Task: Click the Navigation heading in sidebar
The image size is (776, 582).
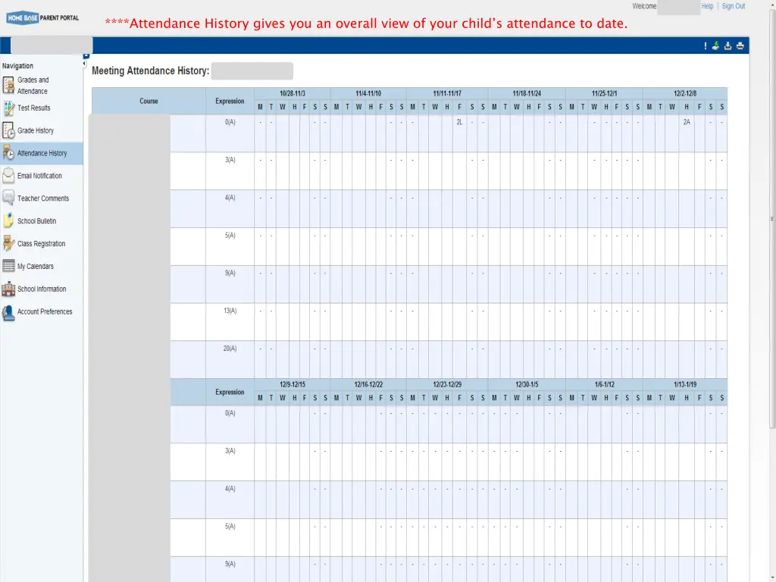Action: coord(18,66)
